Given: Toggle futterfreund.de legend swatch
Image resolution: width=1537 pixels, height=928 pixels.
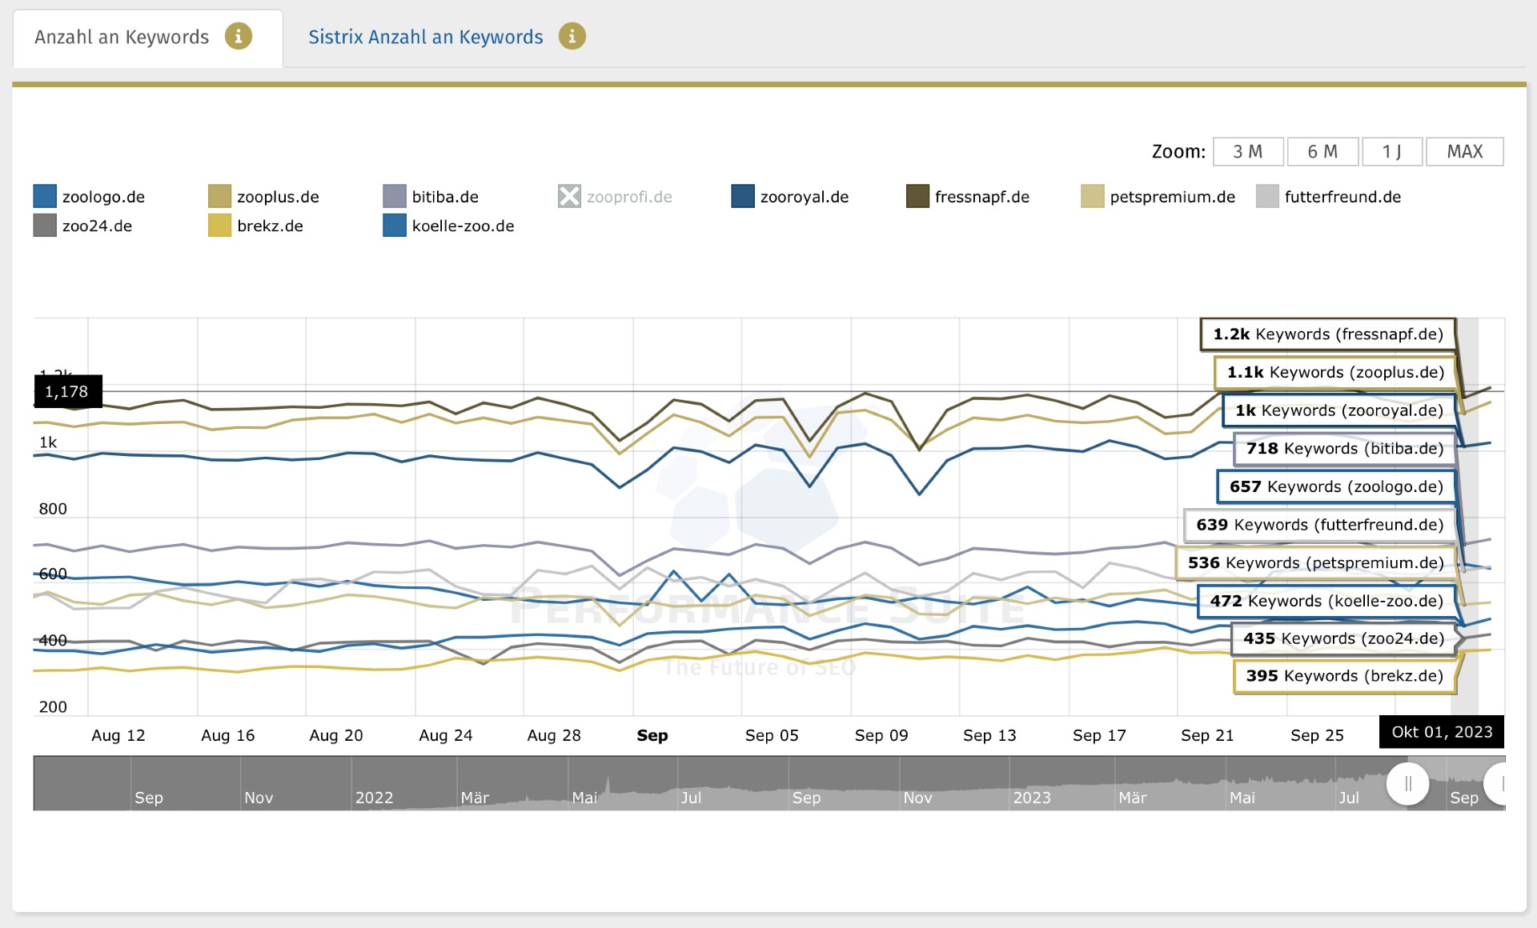Looking at the screenshot, I should (1267, 196).
